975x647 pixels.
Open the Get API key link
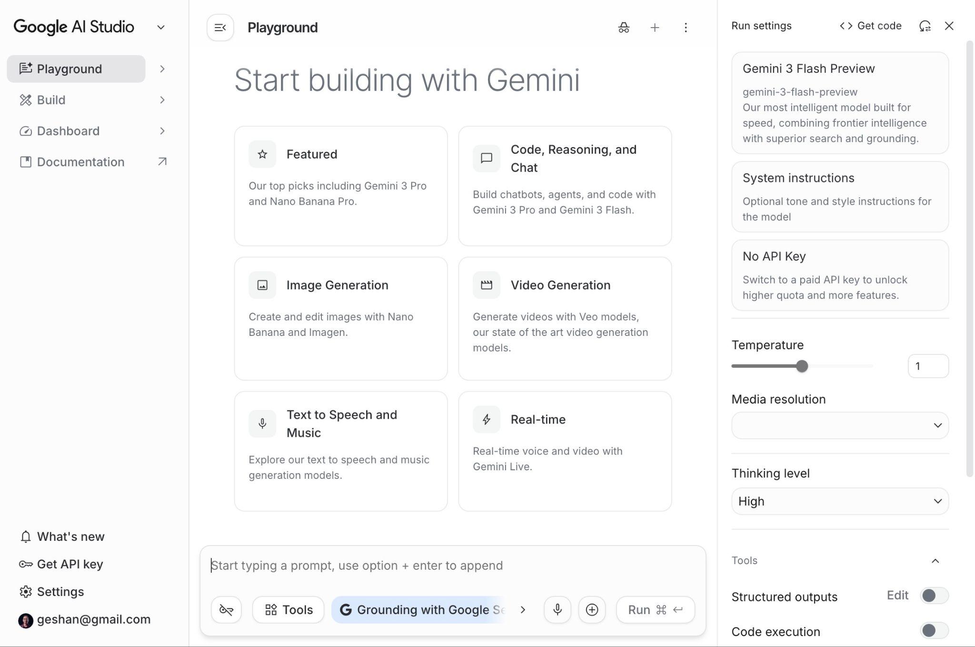point(70,564)
